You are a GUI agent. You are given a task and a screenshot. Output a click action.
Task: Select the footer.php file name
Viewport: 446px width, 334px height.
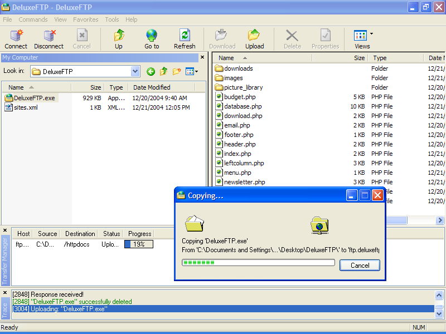click(239, 135)
